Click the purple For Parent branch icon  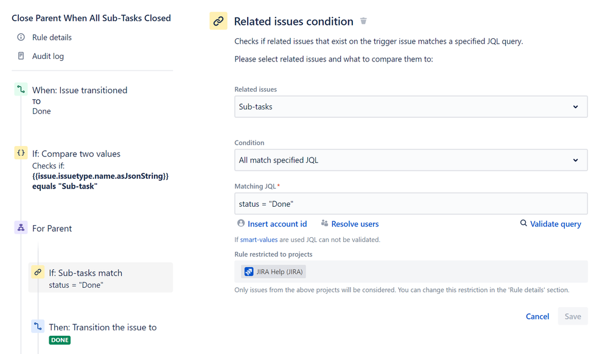[21, 228]
